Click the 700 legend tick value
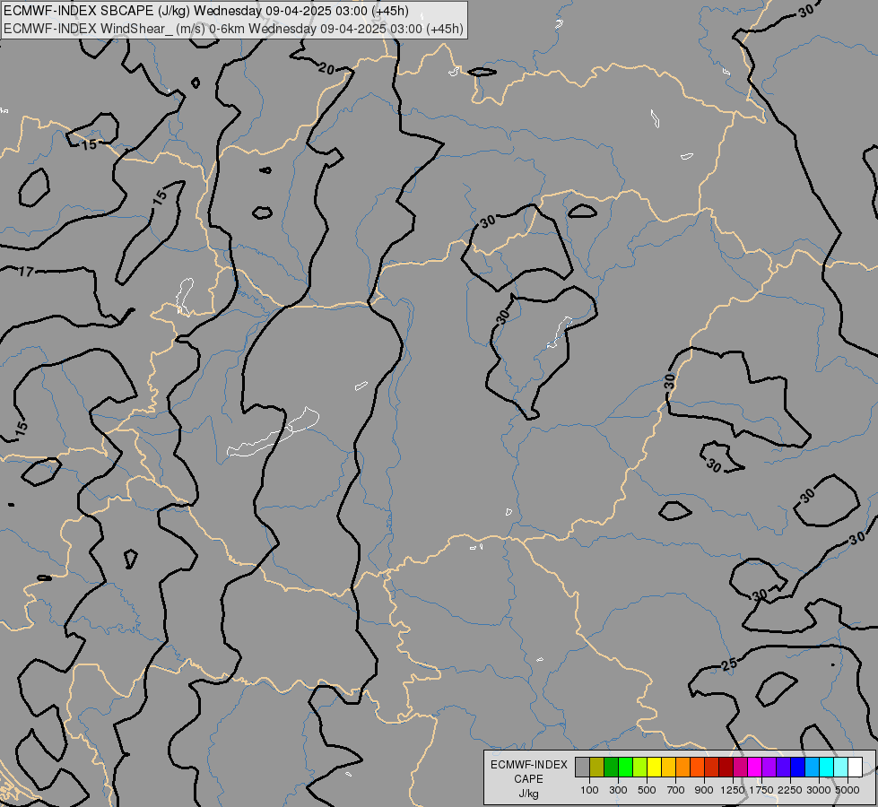Viewport: 878px width, 807px height. (x=676, y=790)
